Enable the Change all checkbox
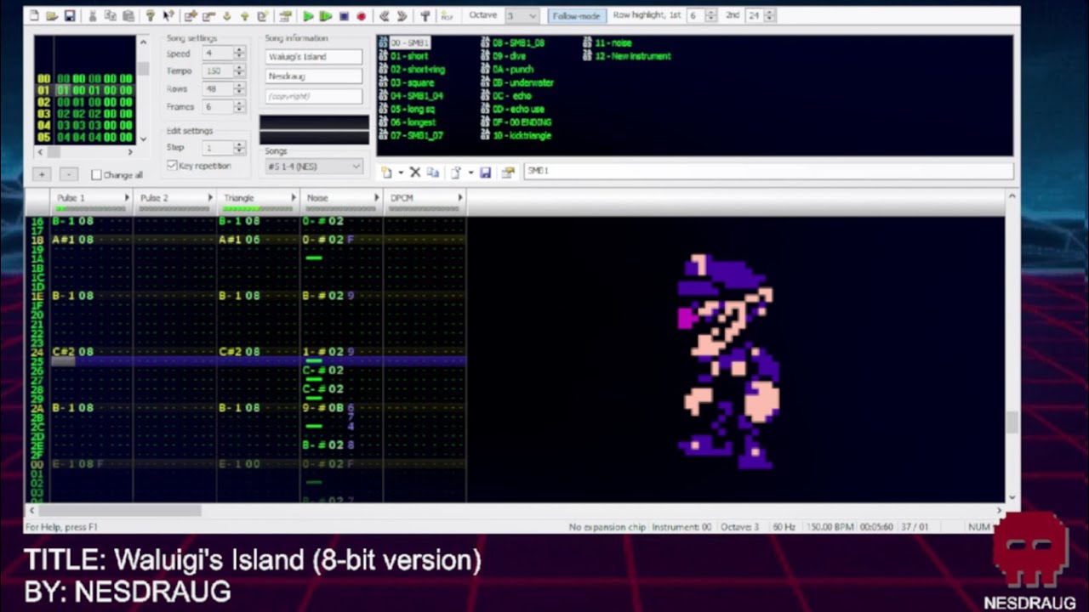Viewport: 1089px width, 612px height. tap(96, 175)
